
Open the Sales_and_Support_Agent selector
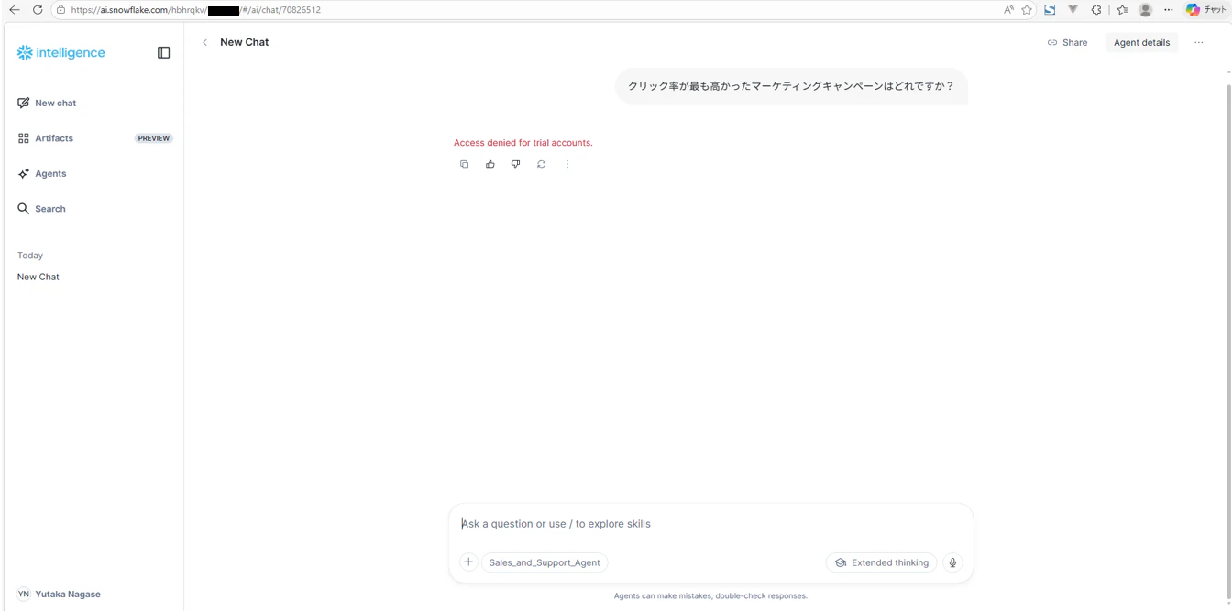544,562
